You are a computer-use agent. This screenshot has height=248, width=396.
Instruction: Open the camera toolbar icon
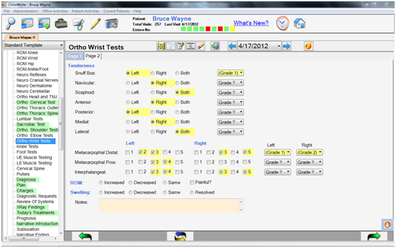[111, 24]
